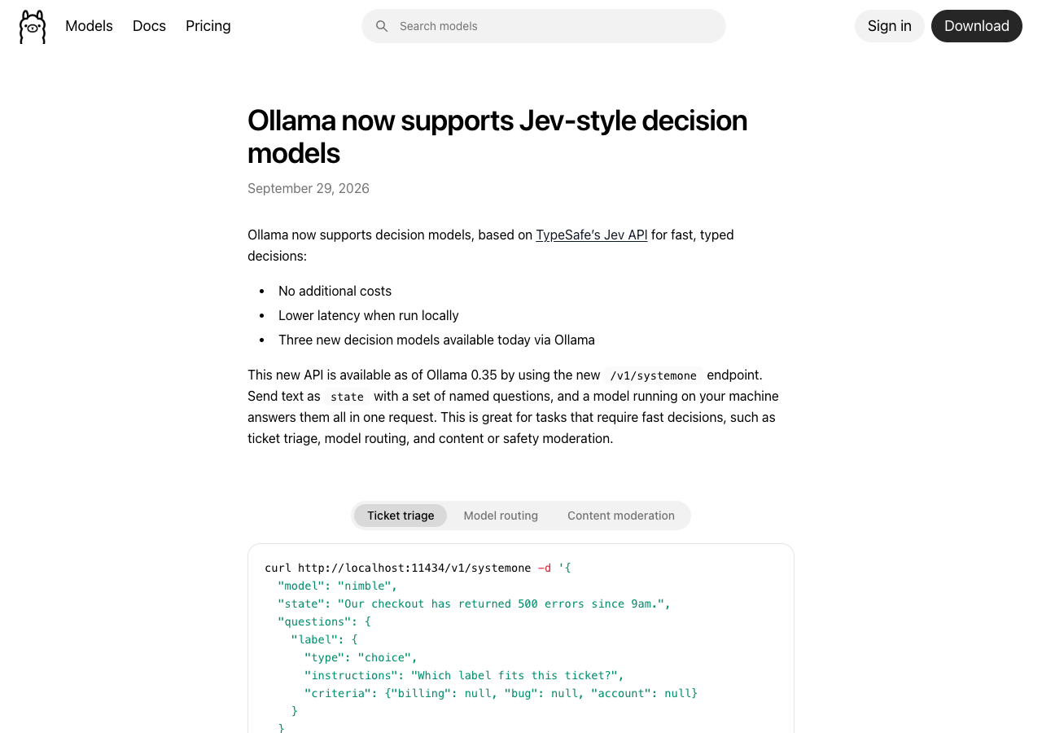Image resolution: width=1042 pixels, height=733 pixels.
Task: Click the "Lower latency when run locally" bullet
Action: (x=369, y=315)
